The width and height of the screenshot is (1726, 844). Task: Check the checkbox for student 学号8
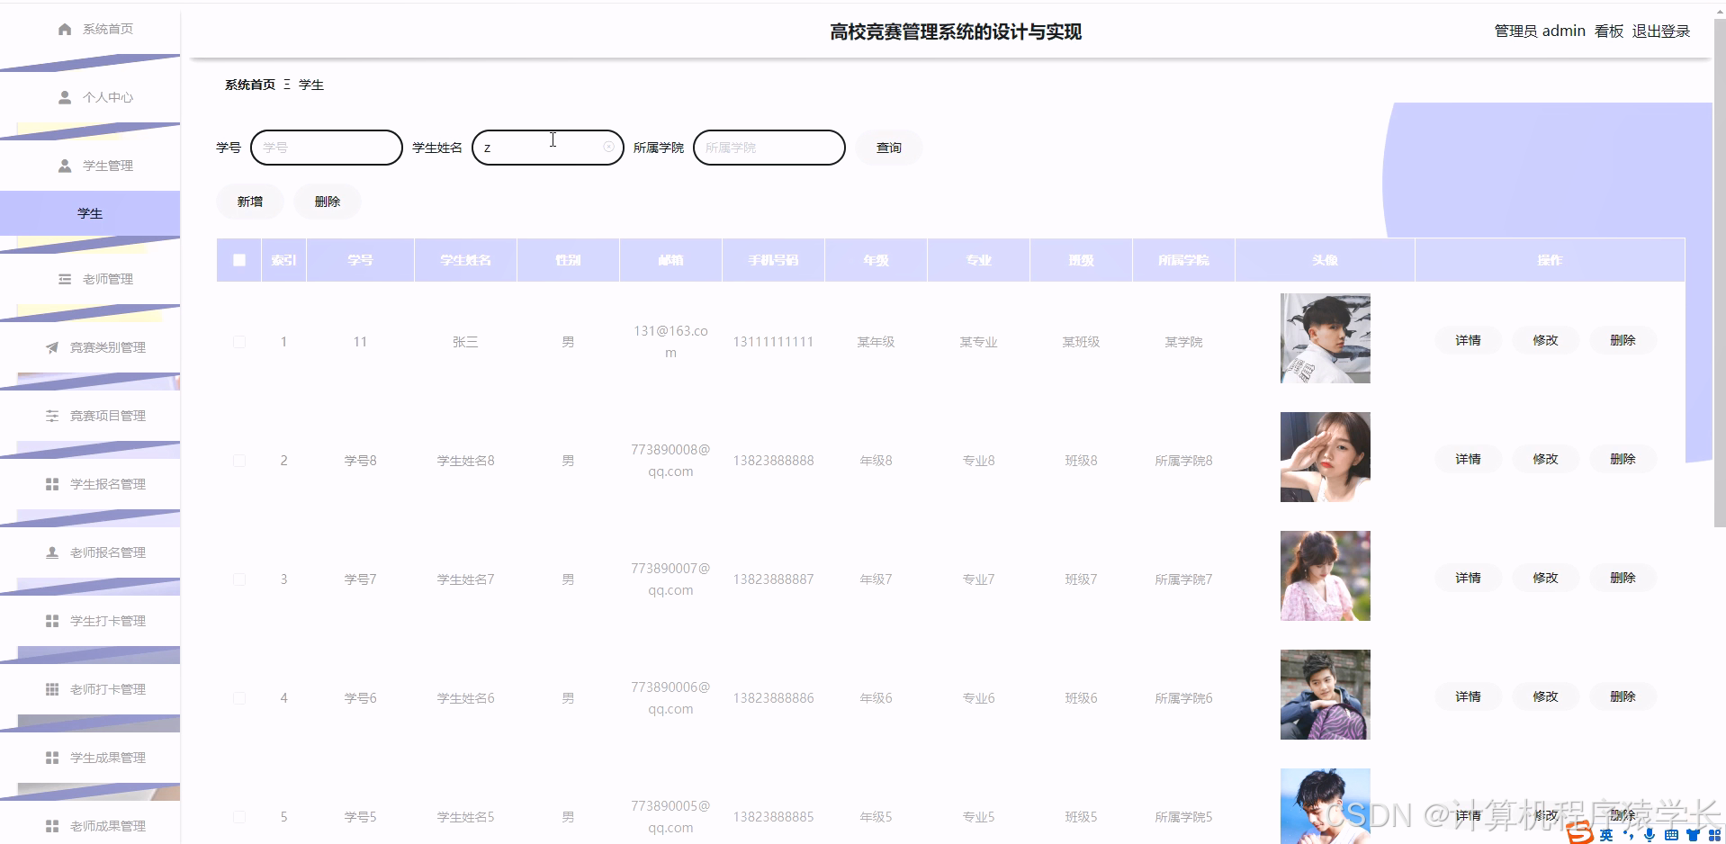point(238,460)
